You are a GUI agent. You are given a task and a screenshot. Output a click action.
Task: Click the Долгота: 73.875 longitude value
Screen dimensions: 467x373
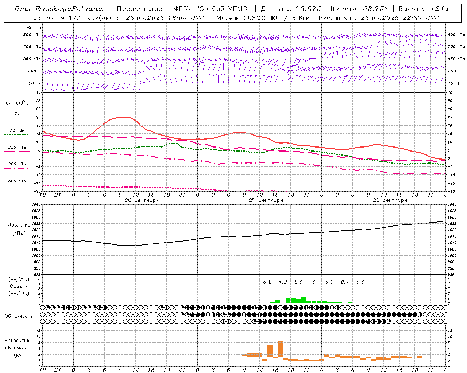coord(291,9)
